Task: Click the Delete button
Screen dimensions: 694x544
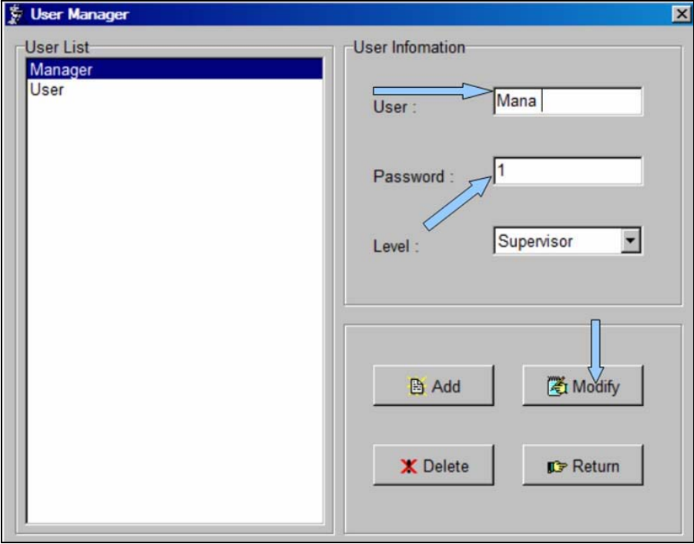Action: click(x=434, y=465)
